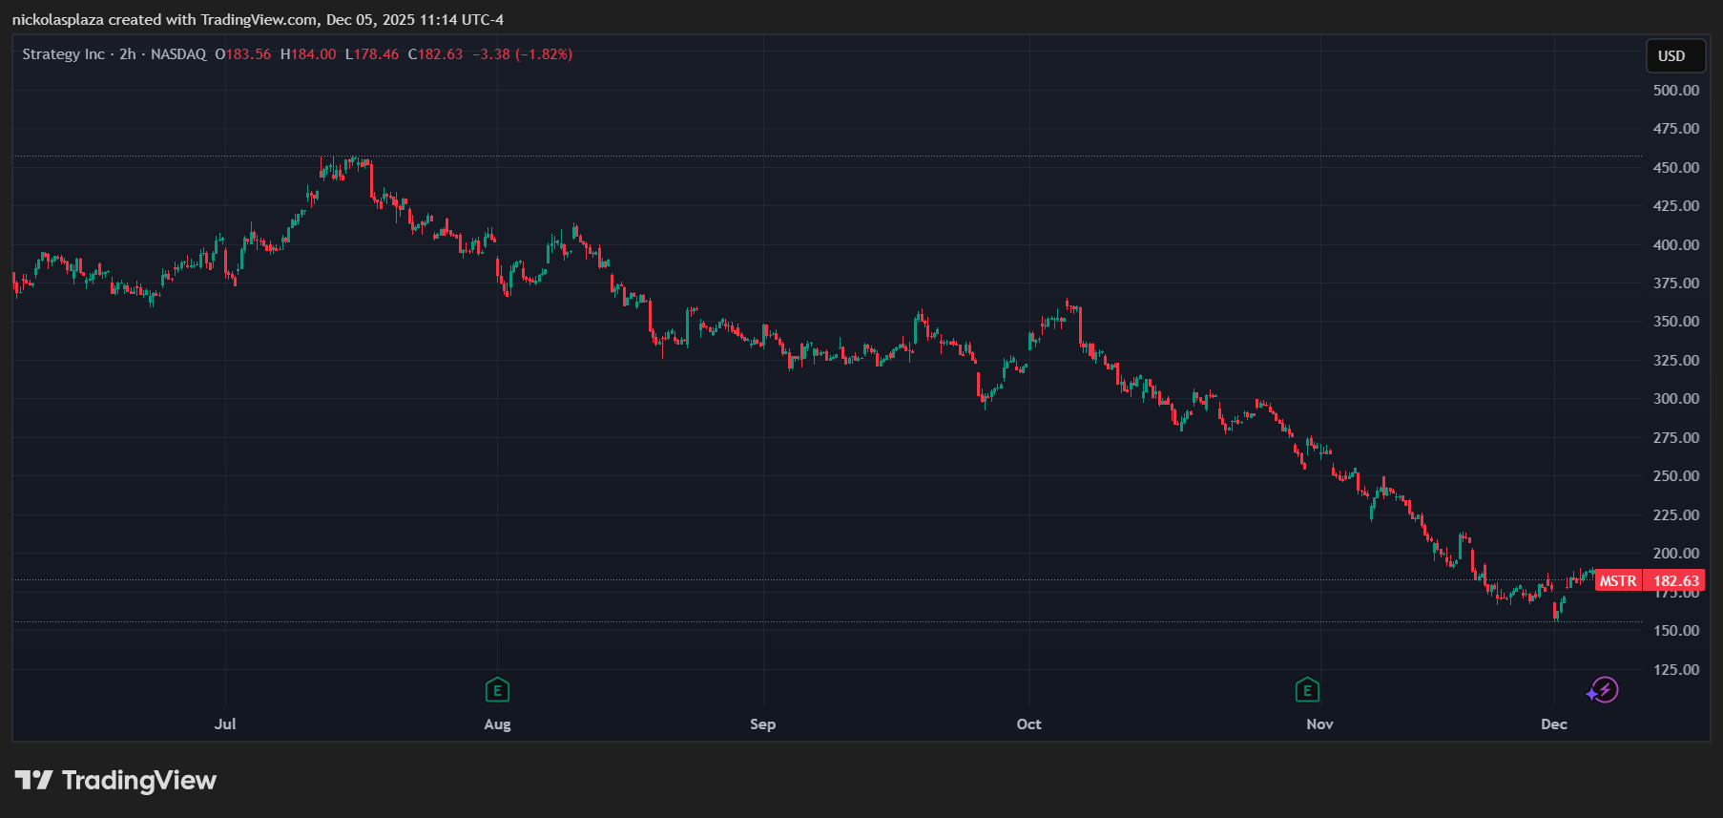Click the header text mentioning nickolasplaza
The image size is (1723, 818).
click(258, 19)
